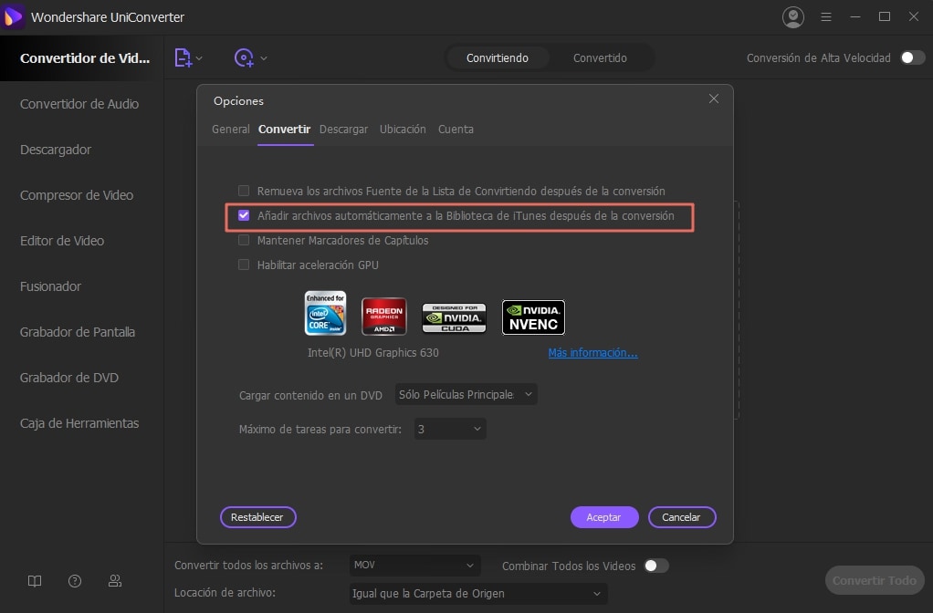The image size is (933, 613).
Task: Close the UniConverter window
Action: click(x=913, y=16)
